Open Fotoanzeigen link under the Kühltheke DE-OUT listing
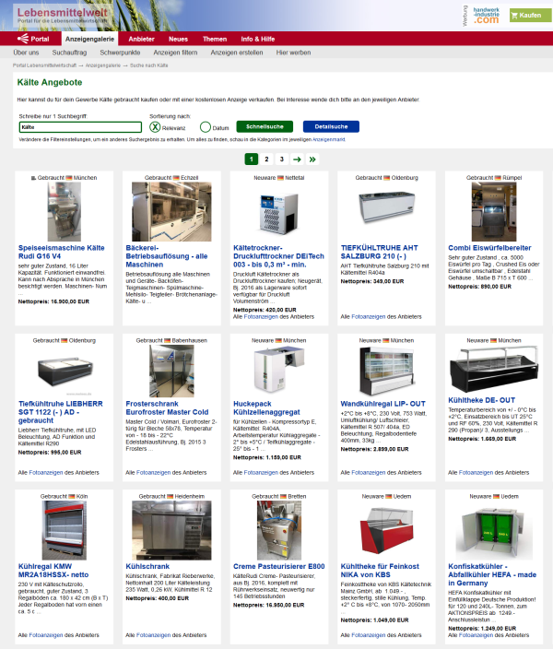Viewport: 553px width, 649px height. (476, 472)
